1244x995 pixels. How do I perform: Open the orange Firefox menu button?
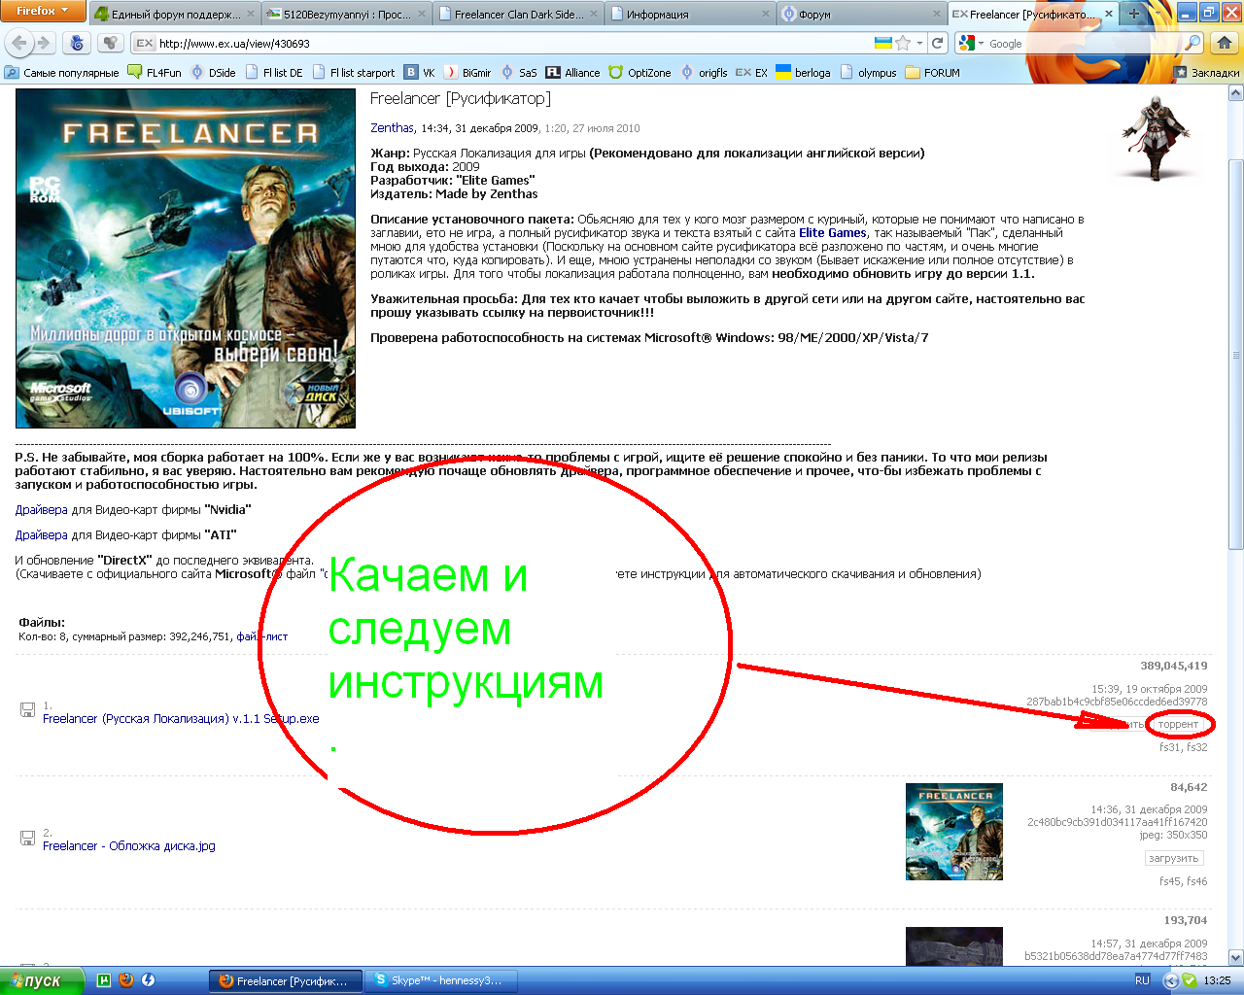[x=43, y=11]
